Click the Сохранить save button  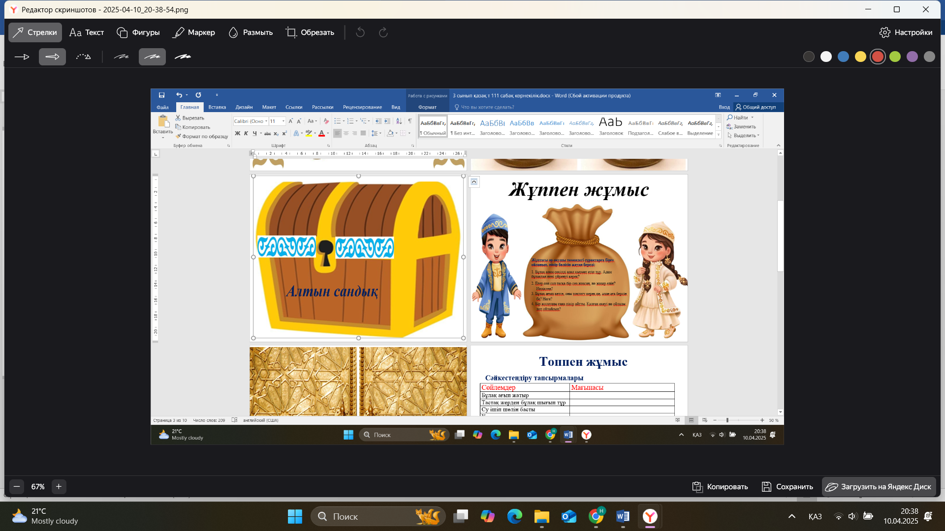point(787,487)
